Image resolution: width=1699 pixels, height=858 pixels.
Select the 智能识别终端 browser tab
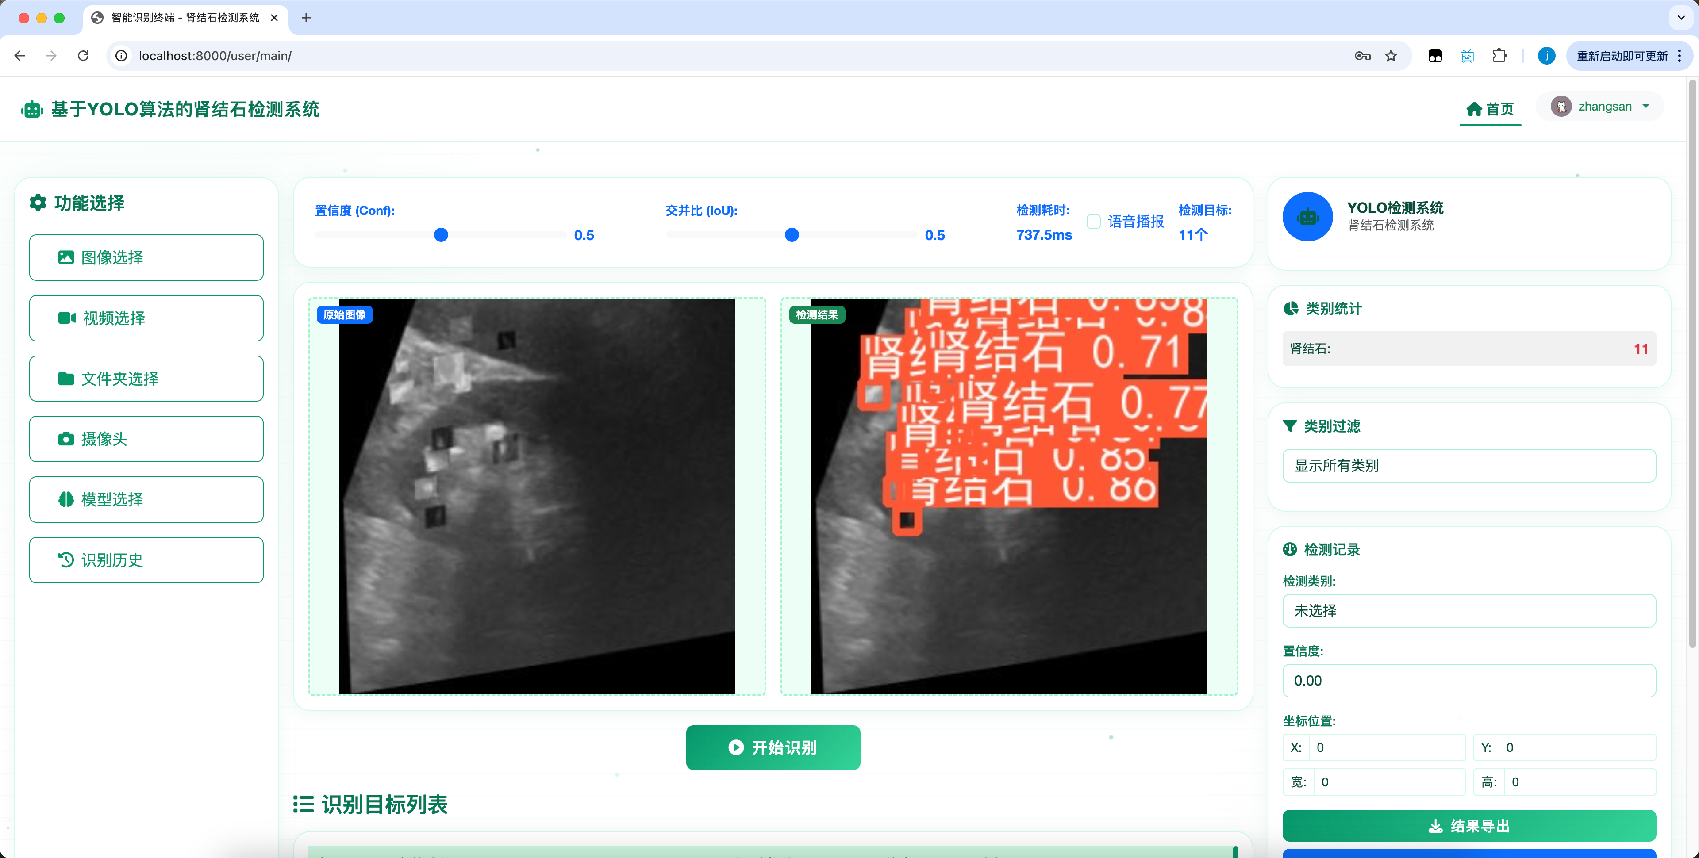185,18
